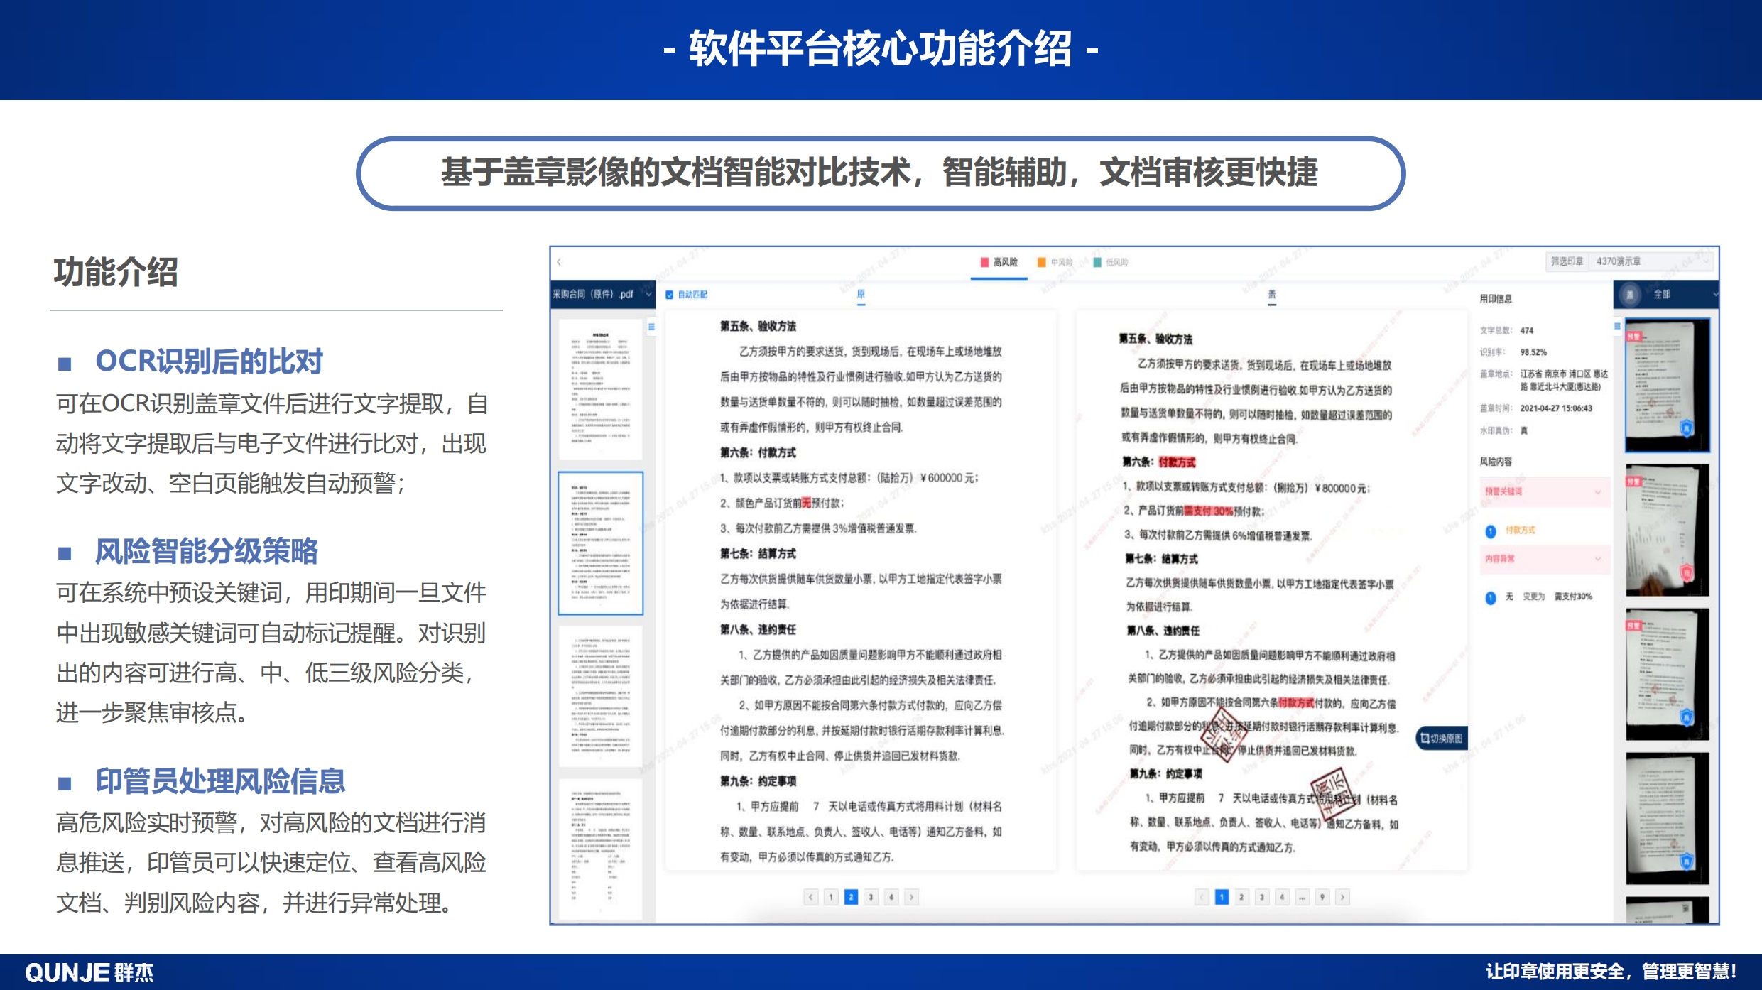The height and width of the screenshot is (990, 1762).
Task: Click highlighted 无 in left document clause 2
Action: coord(807,503)
